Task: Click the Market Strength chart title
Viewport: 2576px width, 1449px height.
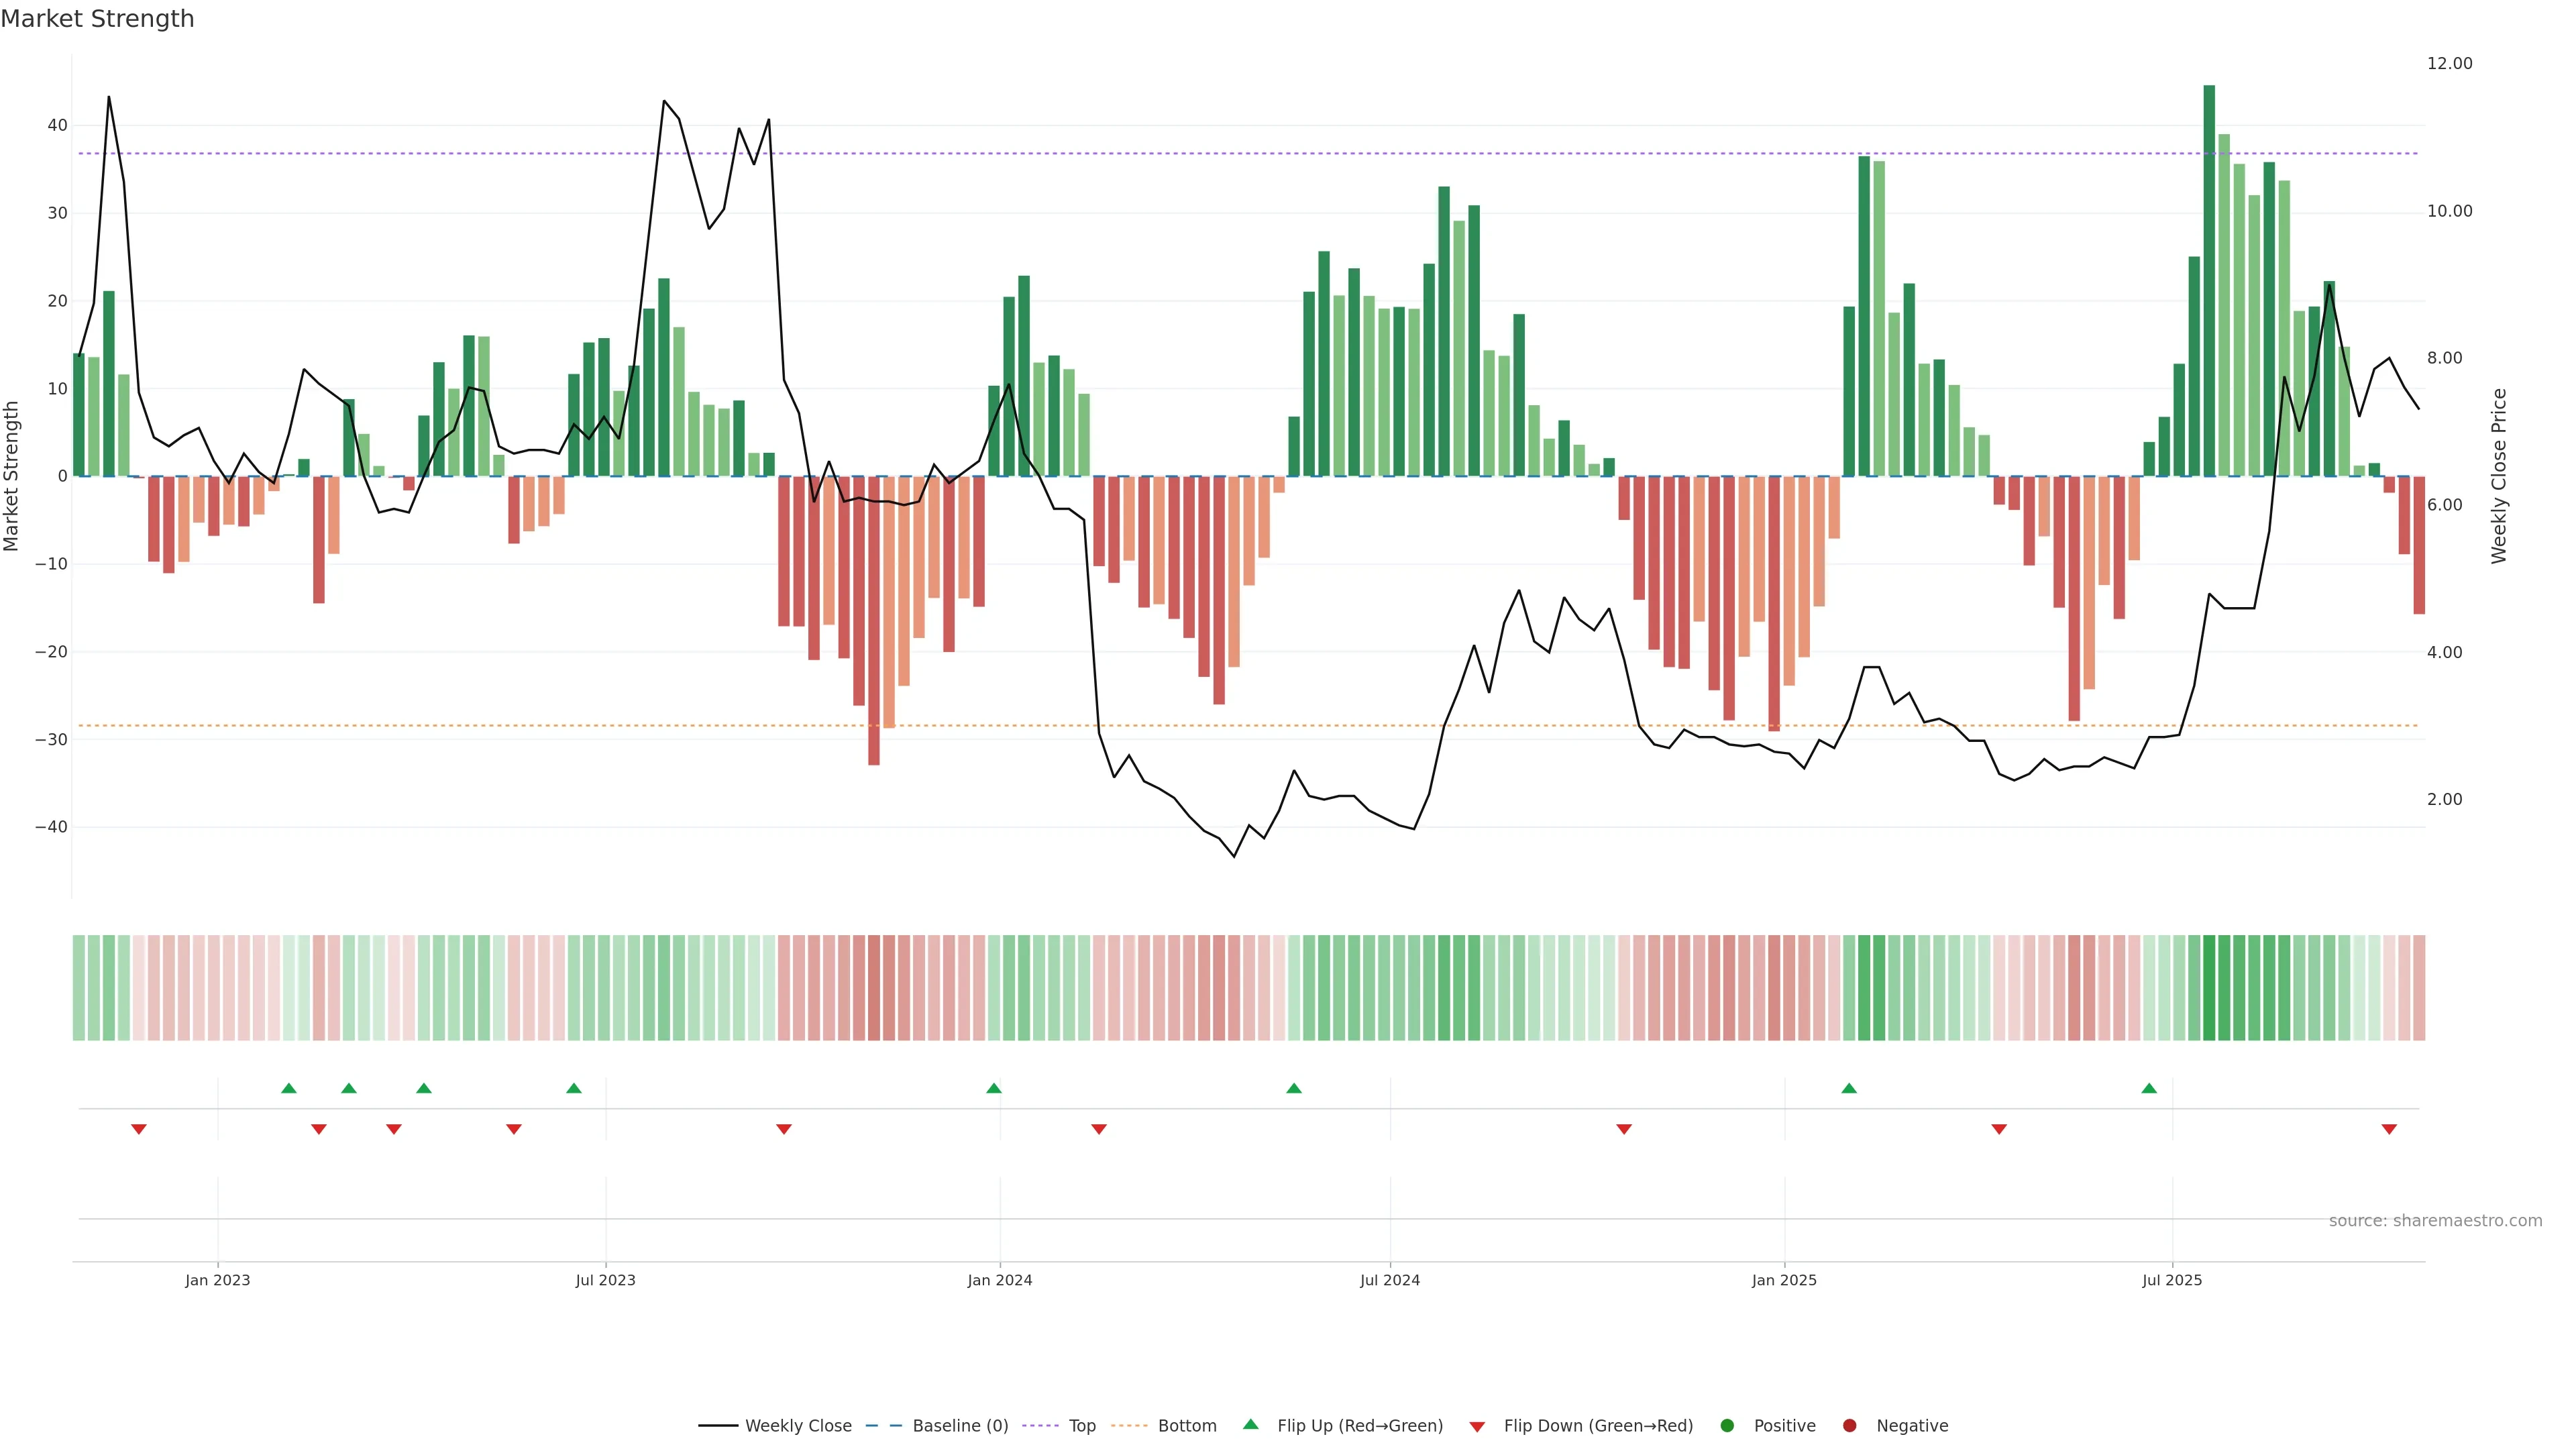Action: click(x=97, y=19)
